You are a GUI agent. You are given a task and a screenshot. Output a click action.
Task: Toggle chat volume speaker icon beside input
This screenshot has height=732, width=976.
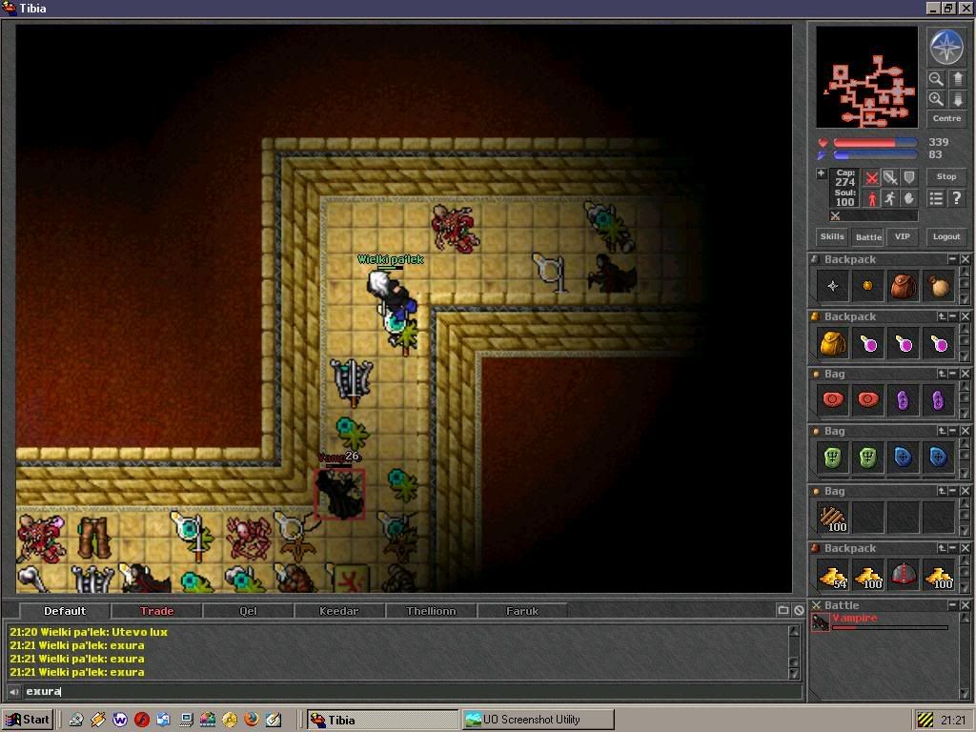[13, 692]
